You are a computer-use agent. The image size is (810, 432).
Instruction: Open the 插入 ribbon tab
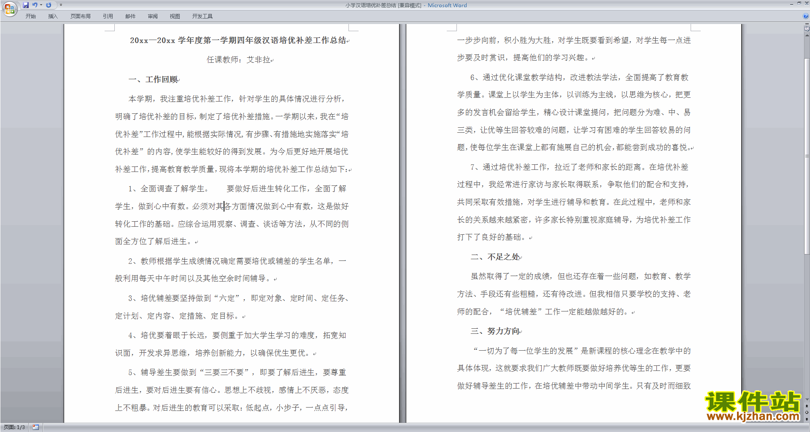[53, 16]
